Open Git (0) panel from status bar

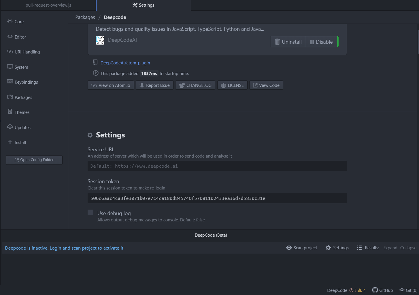(408, 290)
